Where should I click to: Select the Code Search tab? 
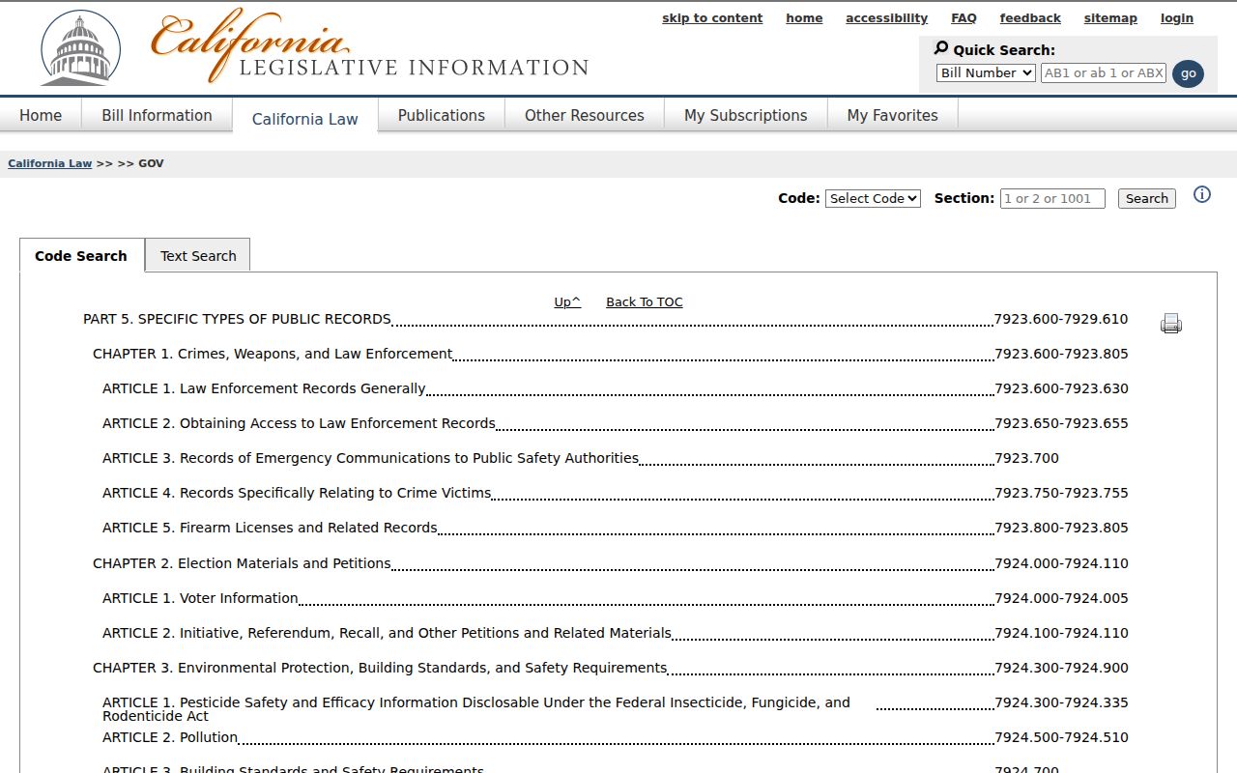pyautogui.click(x=81, y=256)
